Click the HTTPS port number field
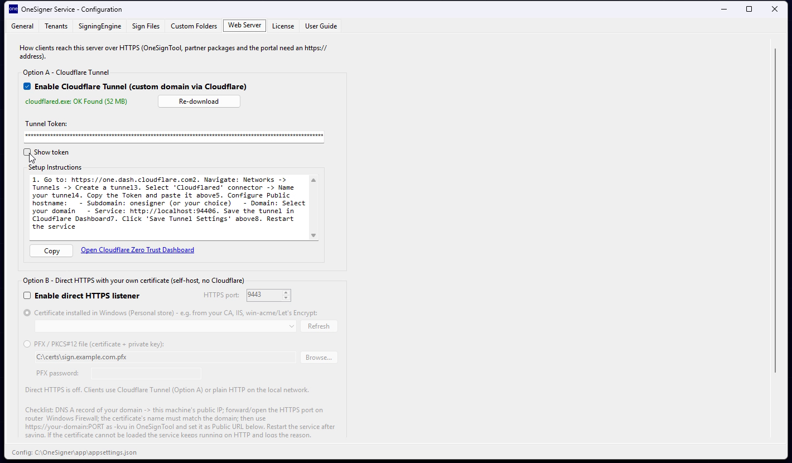The height and width of the screenshot is (463, 792). tap(264, 295)
